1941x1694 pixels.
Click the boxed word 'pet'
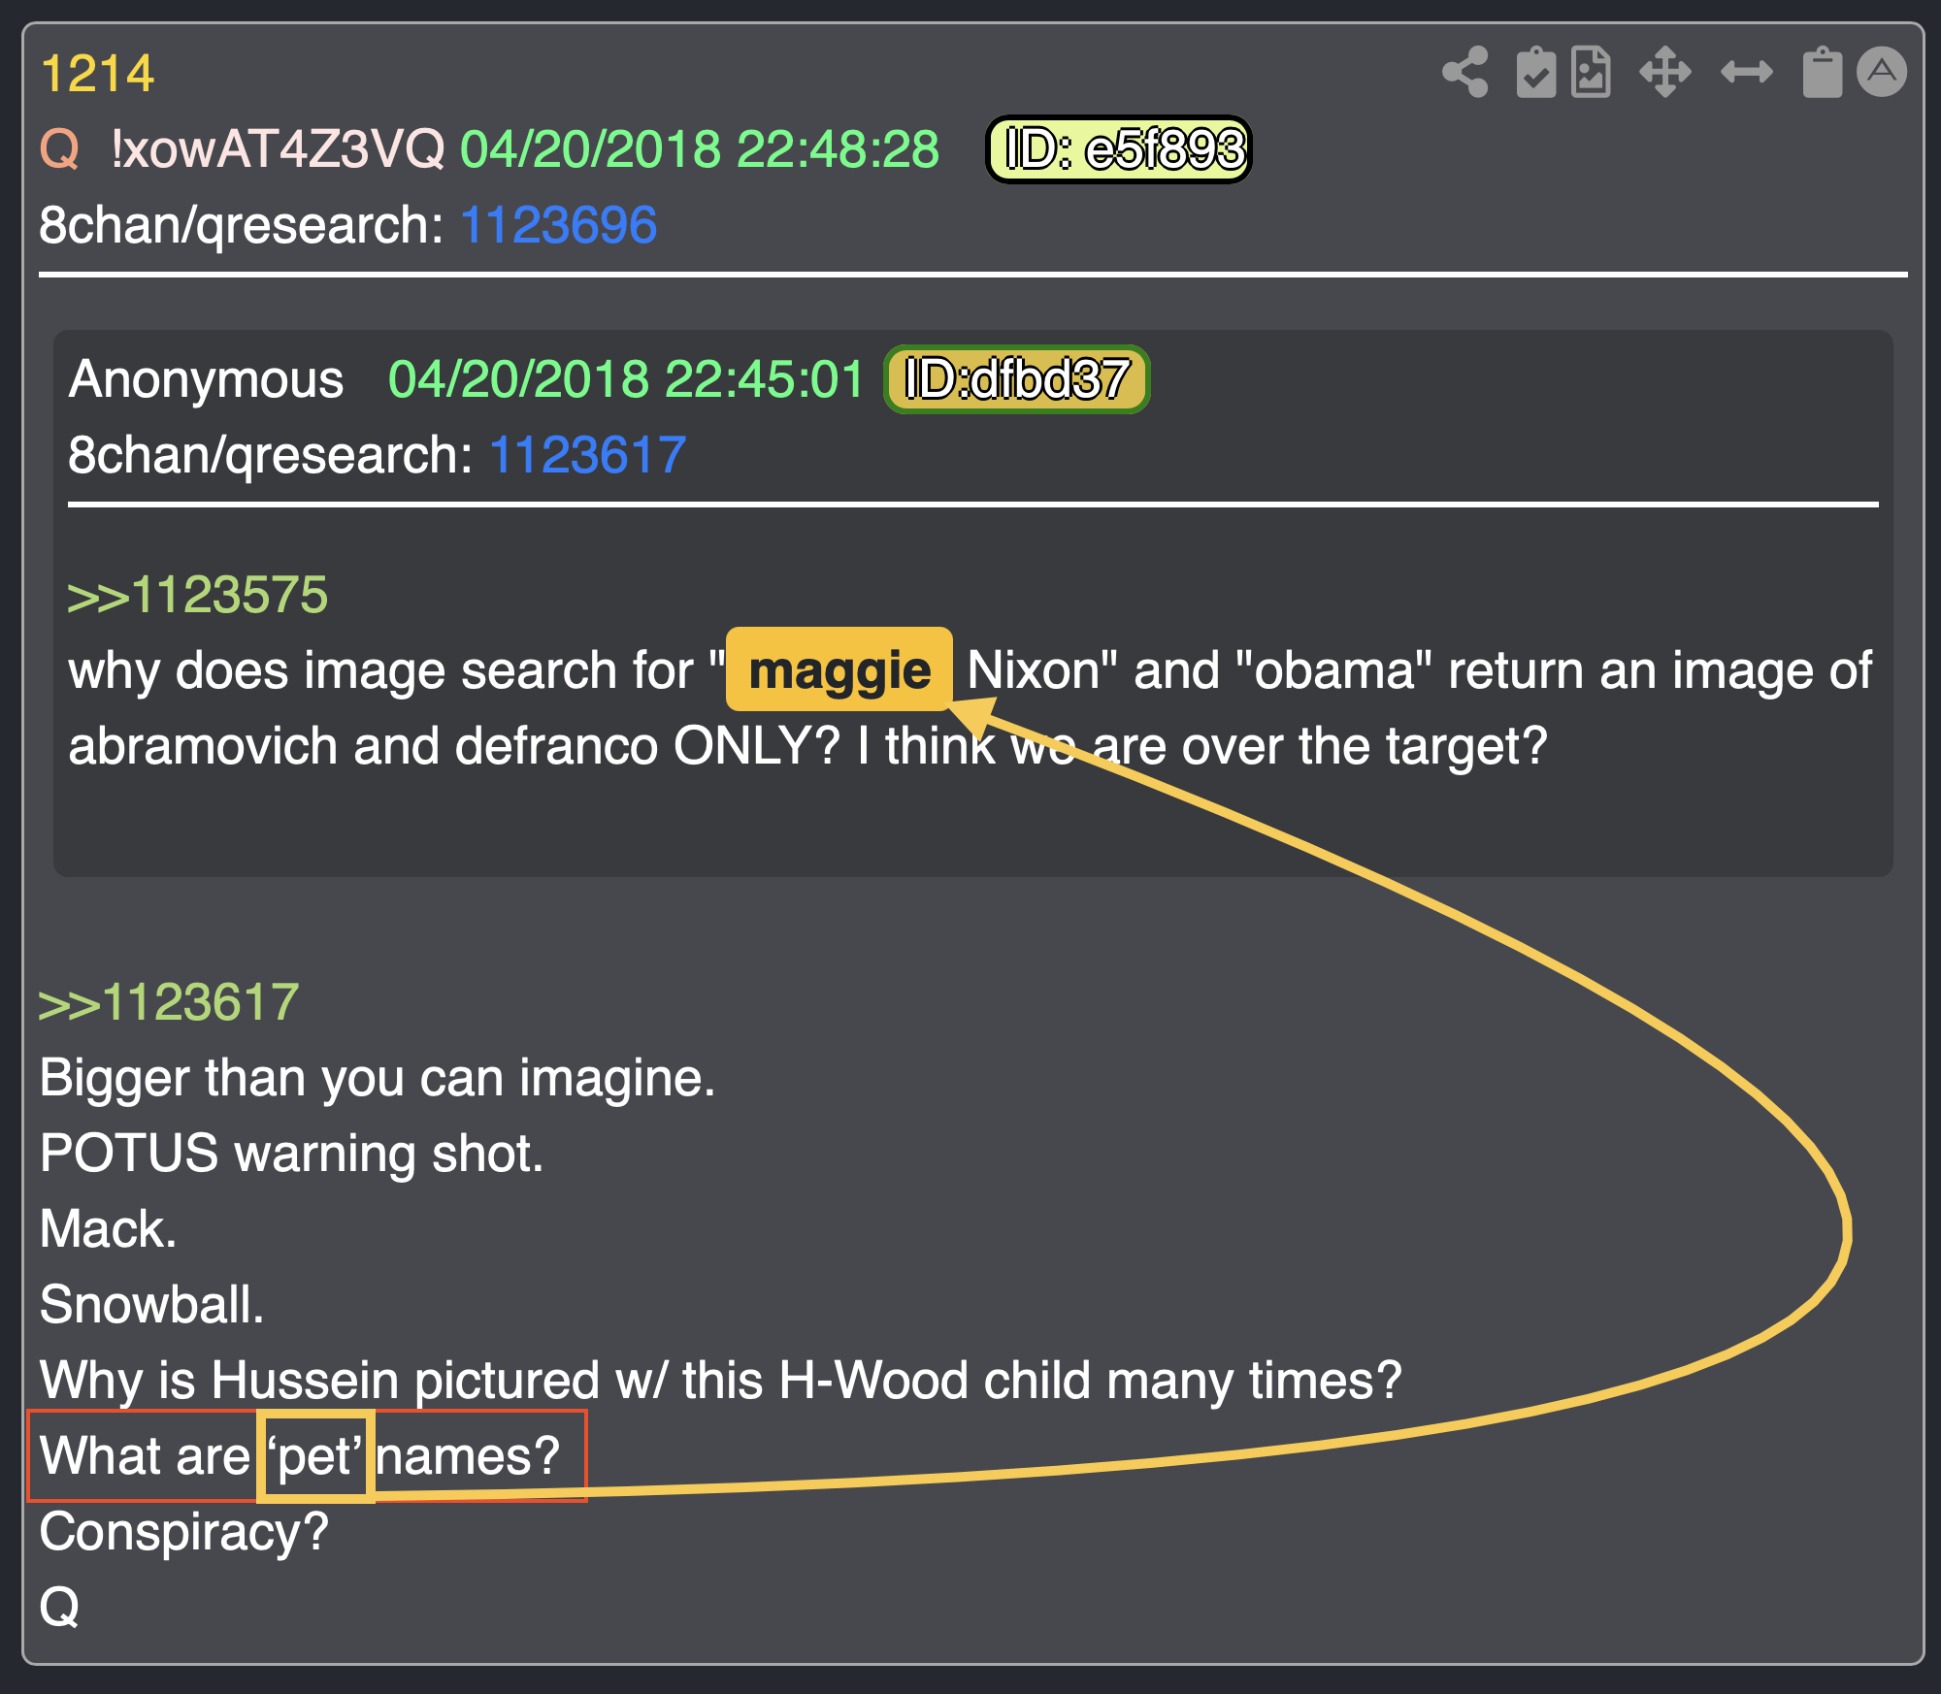tap(315, 1456)
